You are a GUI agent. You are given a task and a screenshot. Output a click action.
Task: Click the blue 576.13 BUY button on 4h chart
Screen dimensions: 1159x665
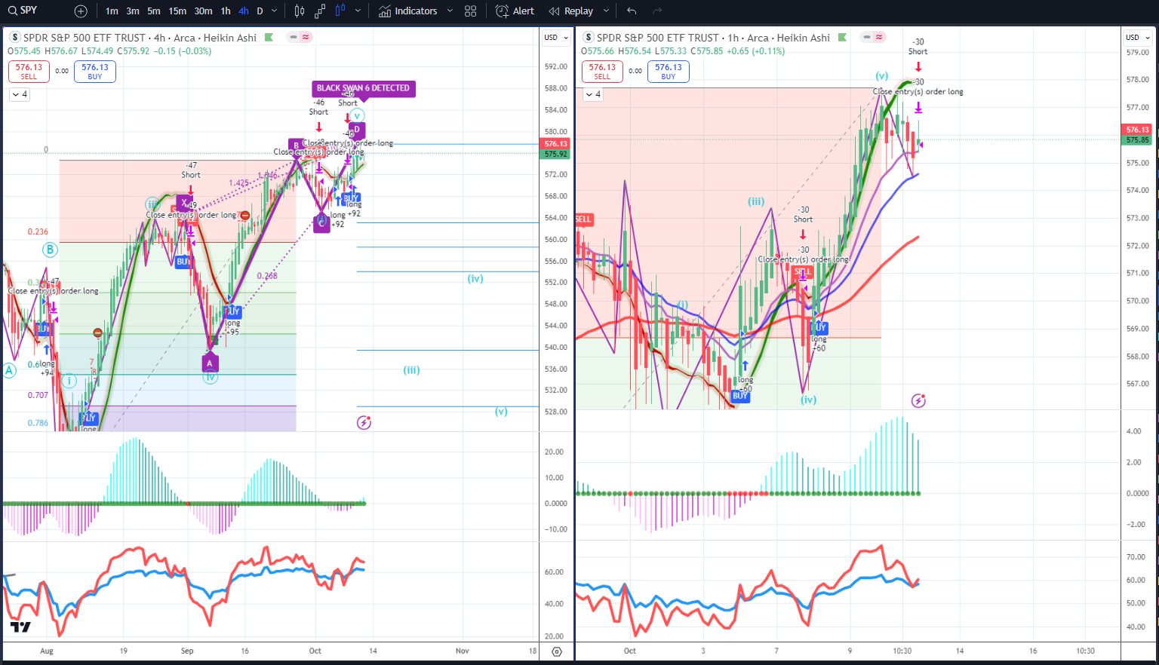(95, 71)
